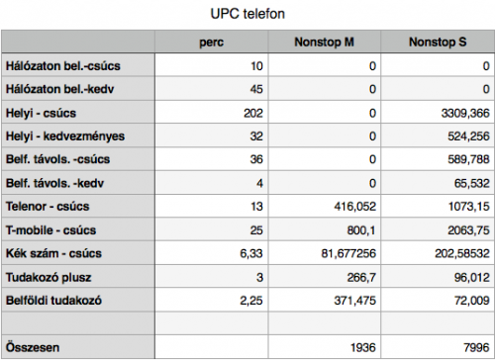The width and height of the screenshot is (495, 360).
Task: Select the cell containing 2063,75
Action: [438, 229]
